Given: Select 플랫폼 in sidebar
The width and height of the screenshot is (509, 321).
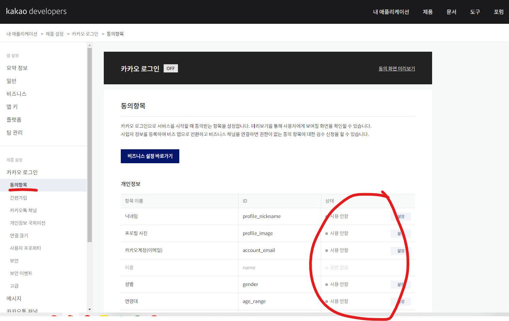Looking at the screenshot, I should click(14, 120).
